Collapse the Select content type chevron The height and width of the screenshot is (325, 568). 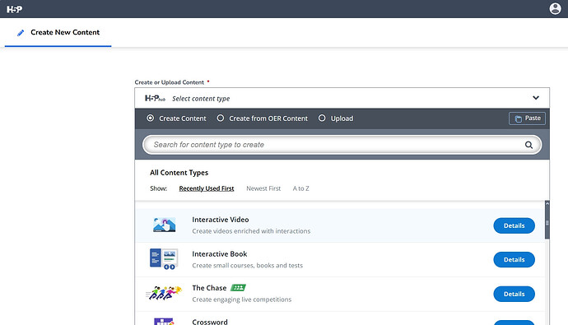tap(536, 98)
